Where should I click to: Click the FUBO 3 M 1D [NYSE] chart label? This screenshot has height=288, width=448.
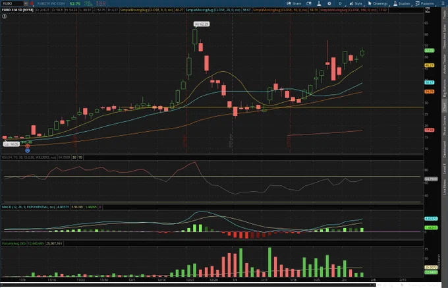tap(18, 10)
